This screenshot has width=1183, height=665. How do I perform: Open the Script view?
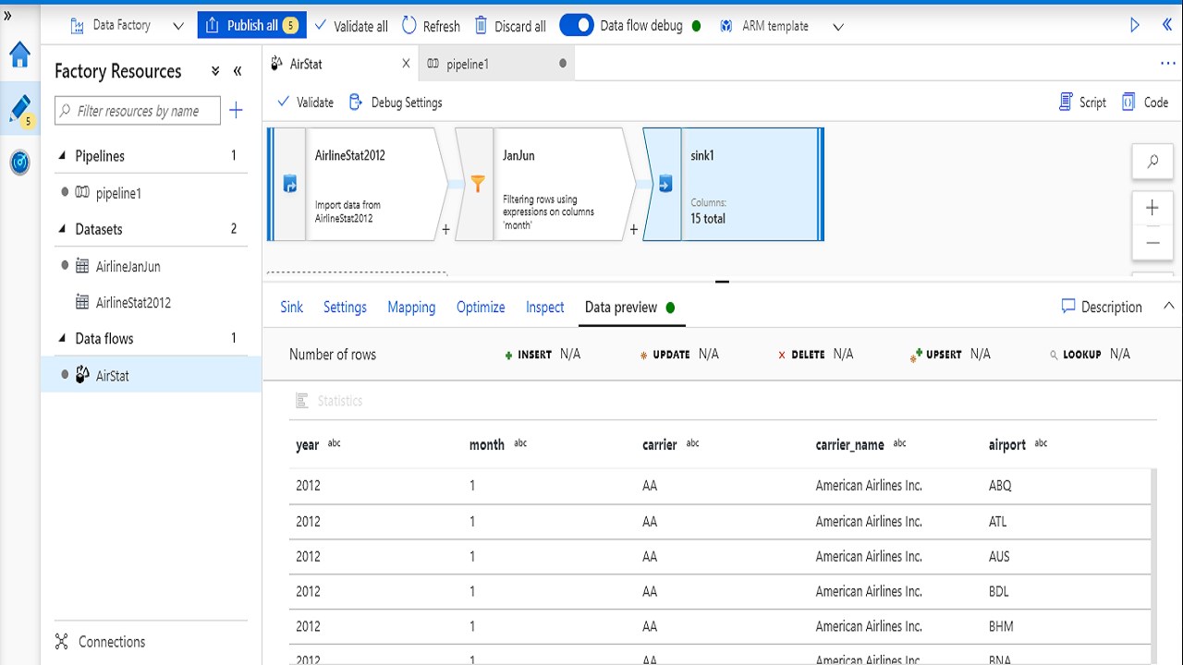coord(1082,103)
